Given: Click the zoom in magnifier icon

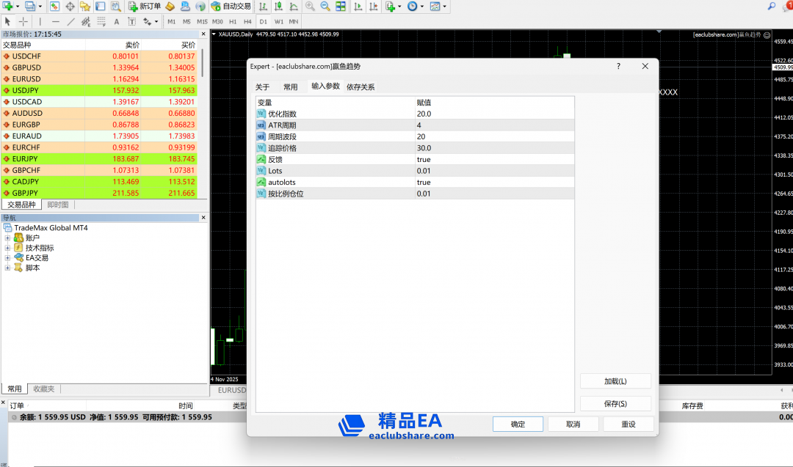Looking at the screenshot, I should 310,7.
